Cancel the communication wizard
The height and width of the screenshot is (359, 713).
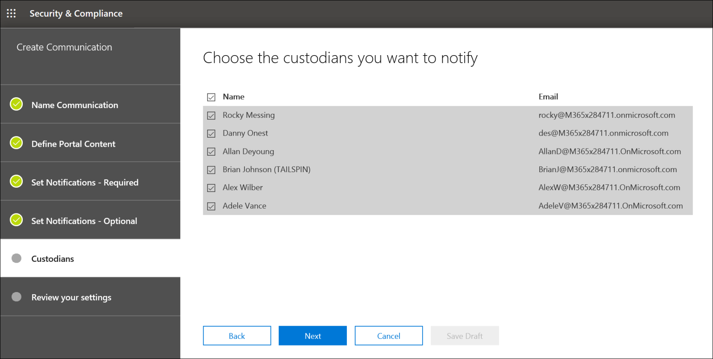coord(389,336)
